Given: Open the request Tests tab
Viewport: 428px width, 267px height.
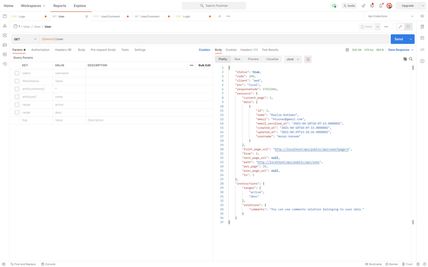Looking at the screenshot, I should click(125, 50).
